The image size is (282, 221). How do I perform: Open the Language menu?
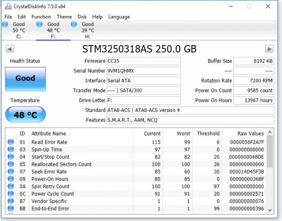point(119,17)
